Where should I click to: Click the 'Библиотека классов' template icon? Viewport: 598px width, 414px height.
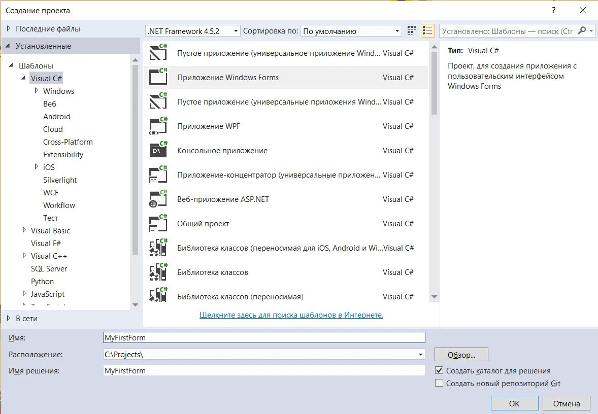pos(158,272)
